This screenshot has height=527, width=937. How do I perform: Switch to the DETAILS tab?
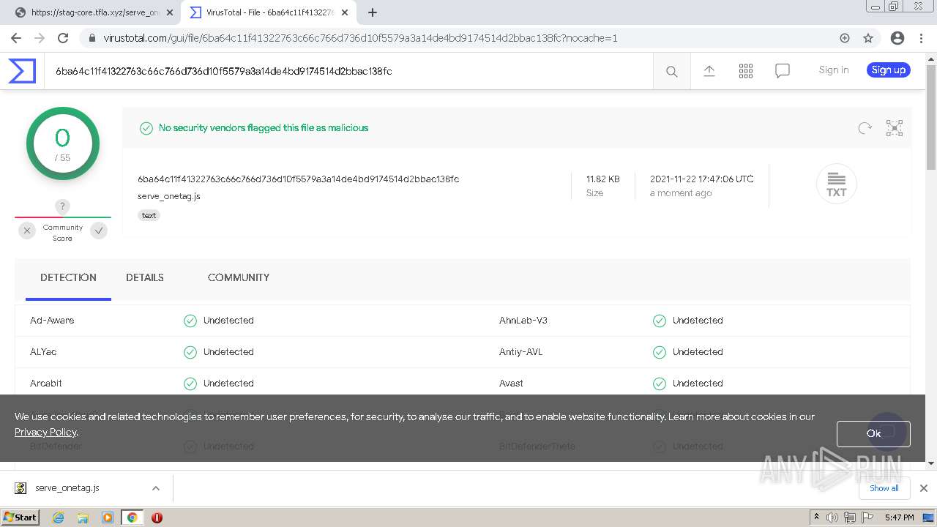pos(145,277)
